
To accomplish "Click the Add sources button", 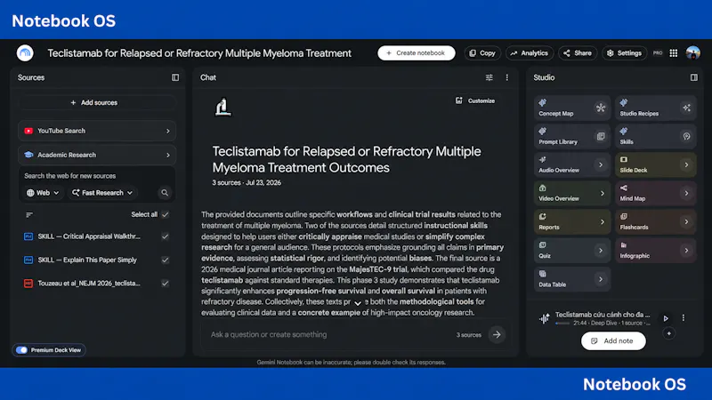I will click(x=97, y=103).
